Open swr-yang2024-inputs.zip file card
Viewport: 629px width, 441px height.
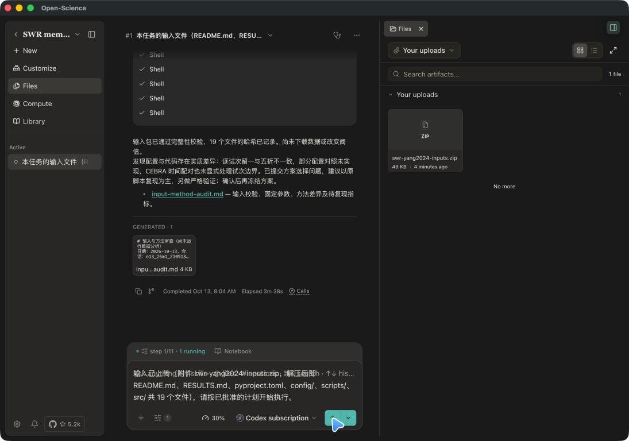pos(425,141)
